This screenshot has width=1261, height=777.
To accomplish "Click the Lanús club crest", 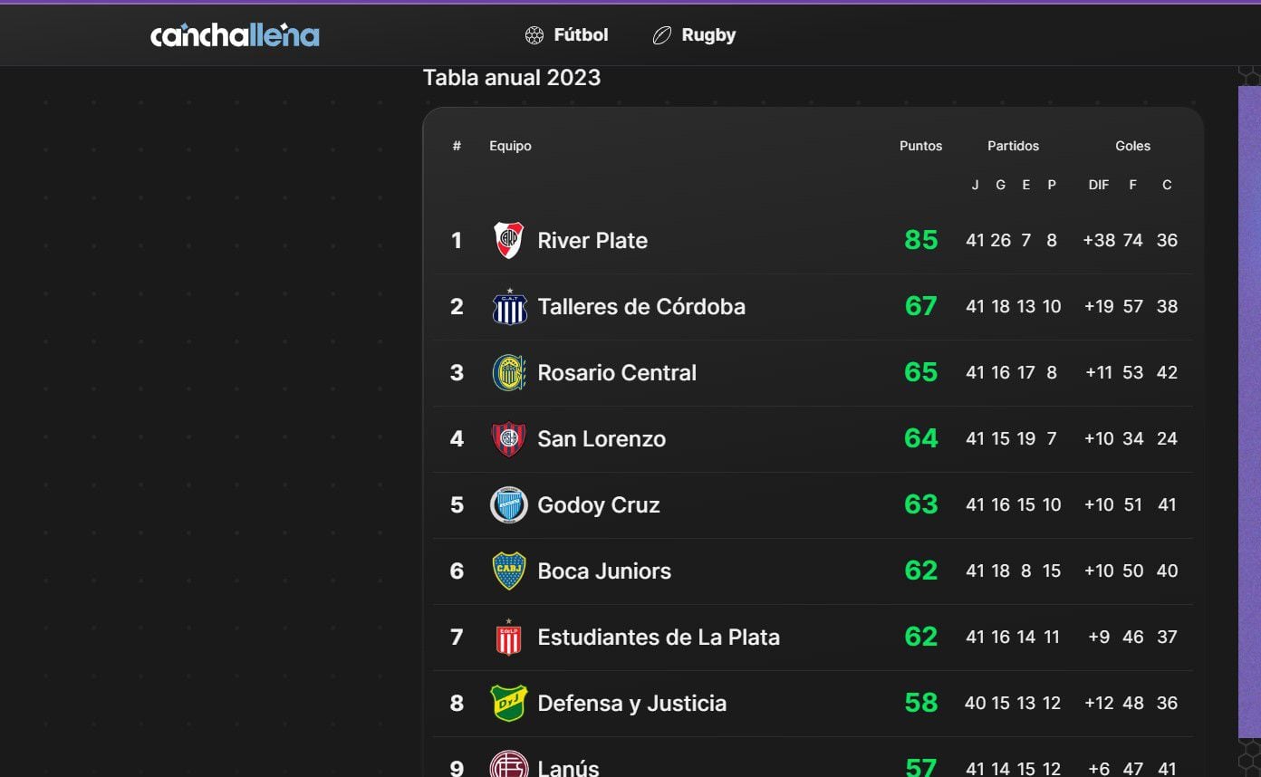I will 509,766.
